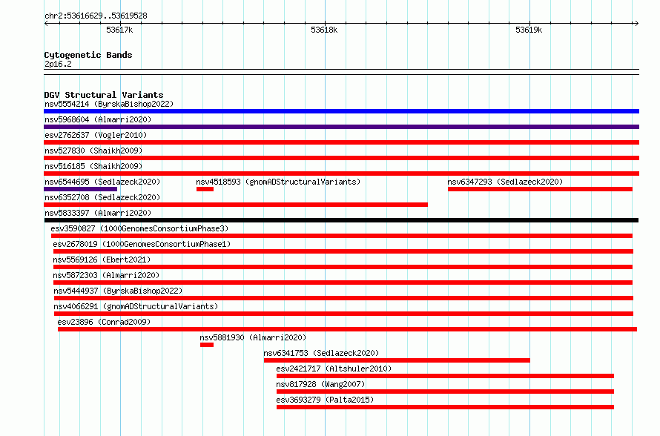The image size is (660, 436).
Task: Click nsv4518593 (gnomADStructuralVariants) label
Action: [278, 182]
